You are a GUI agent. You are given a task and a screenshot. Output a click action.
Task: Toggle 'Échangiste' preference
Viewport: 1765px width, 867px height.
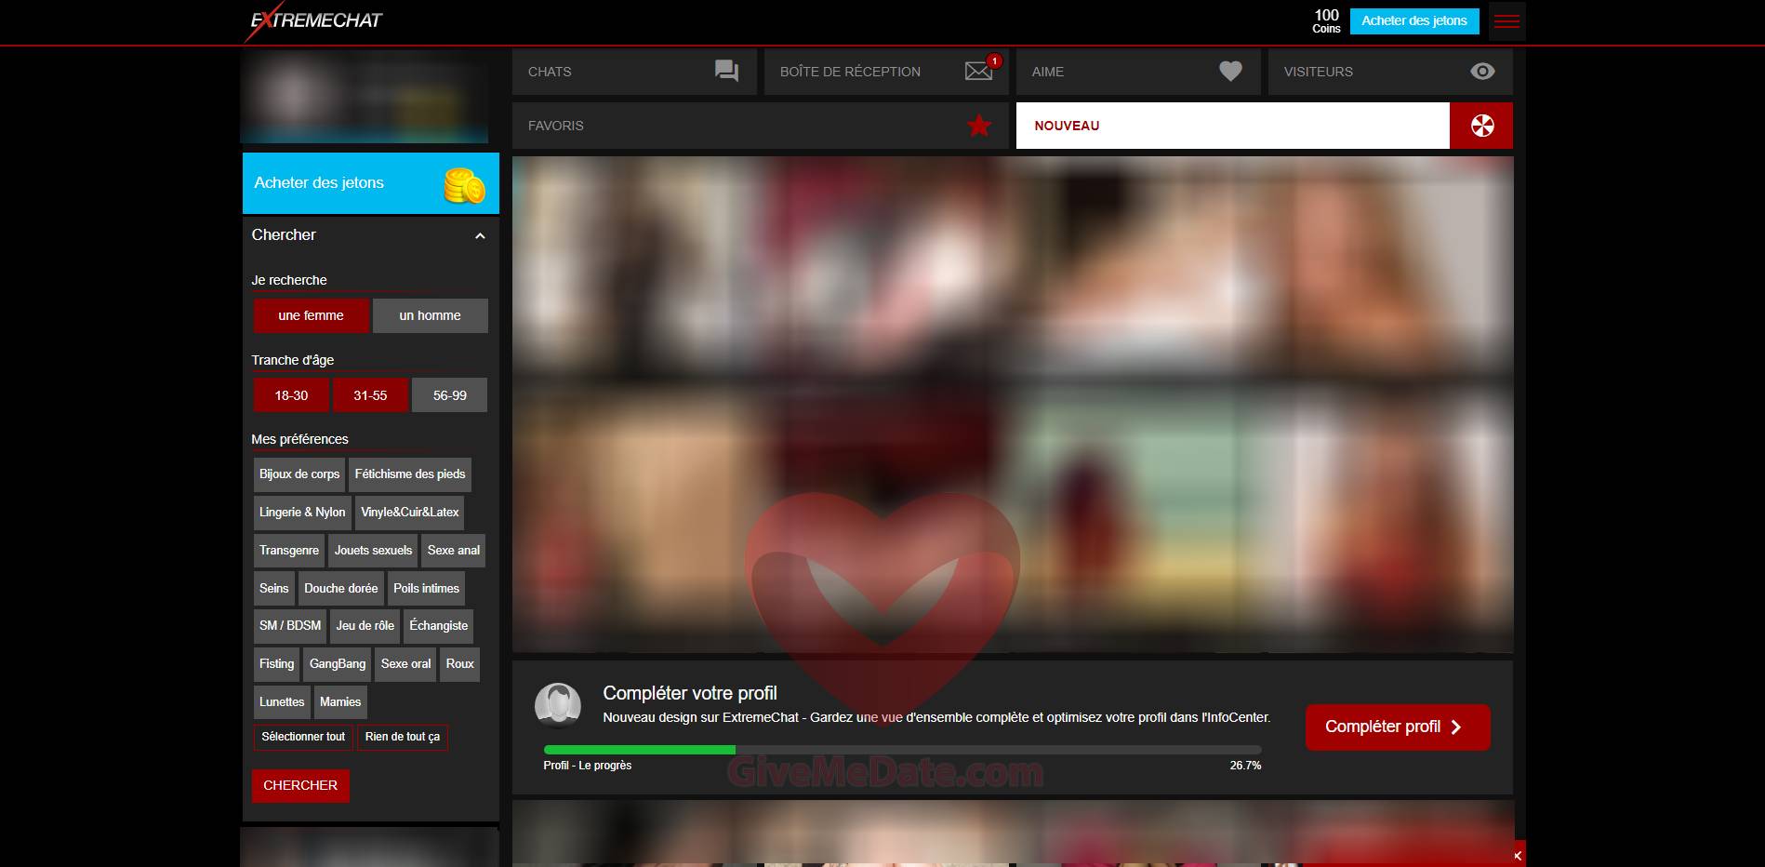(x=438, y=626)
